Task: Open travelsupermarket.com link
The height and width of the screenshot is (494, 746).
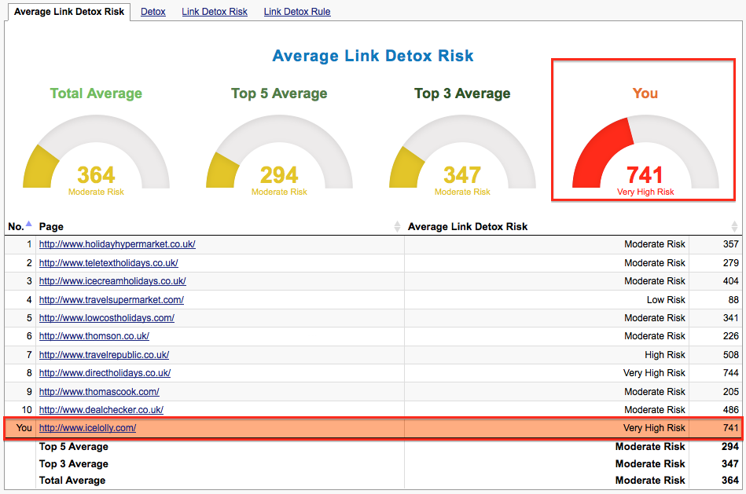Action: pyautogui.click(x=112, y=300)
